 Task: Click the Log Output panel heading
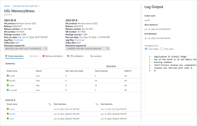click(x=154, y=7)
